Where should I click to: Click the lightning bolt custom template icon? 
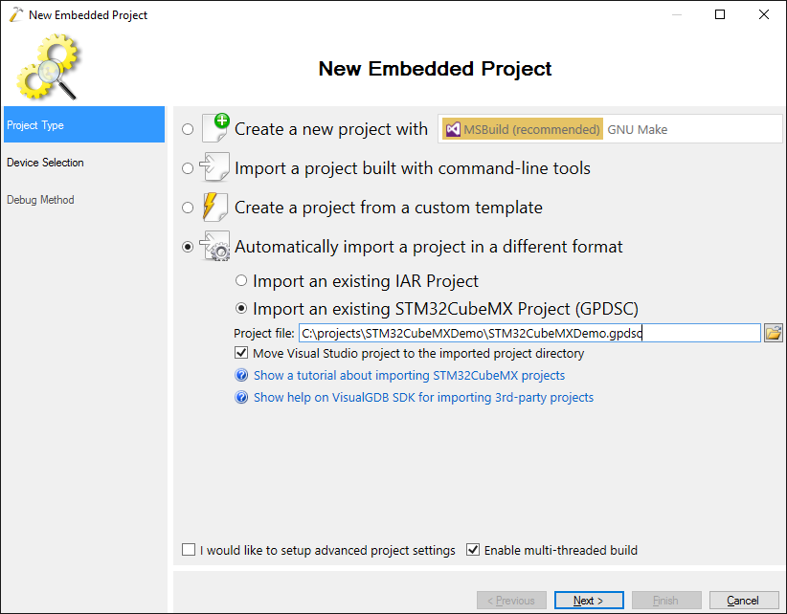click(x=214, y=207)
